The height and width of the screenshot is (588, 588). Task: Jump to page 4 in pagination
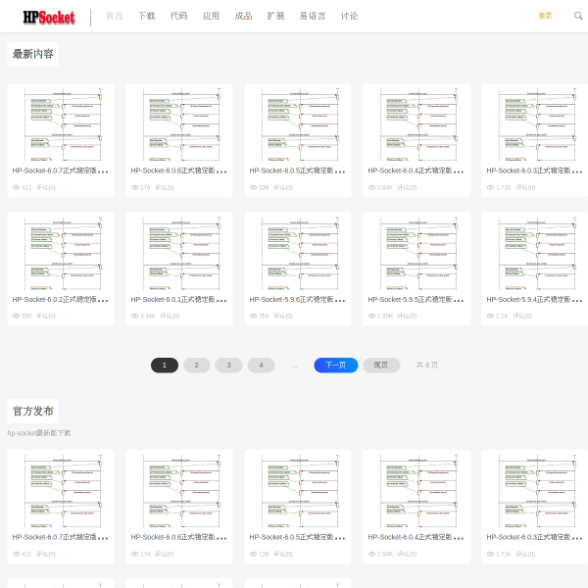tap(261, 366)
